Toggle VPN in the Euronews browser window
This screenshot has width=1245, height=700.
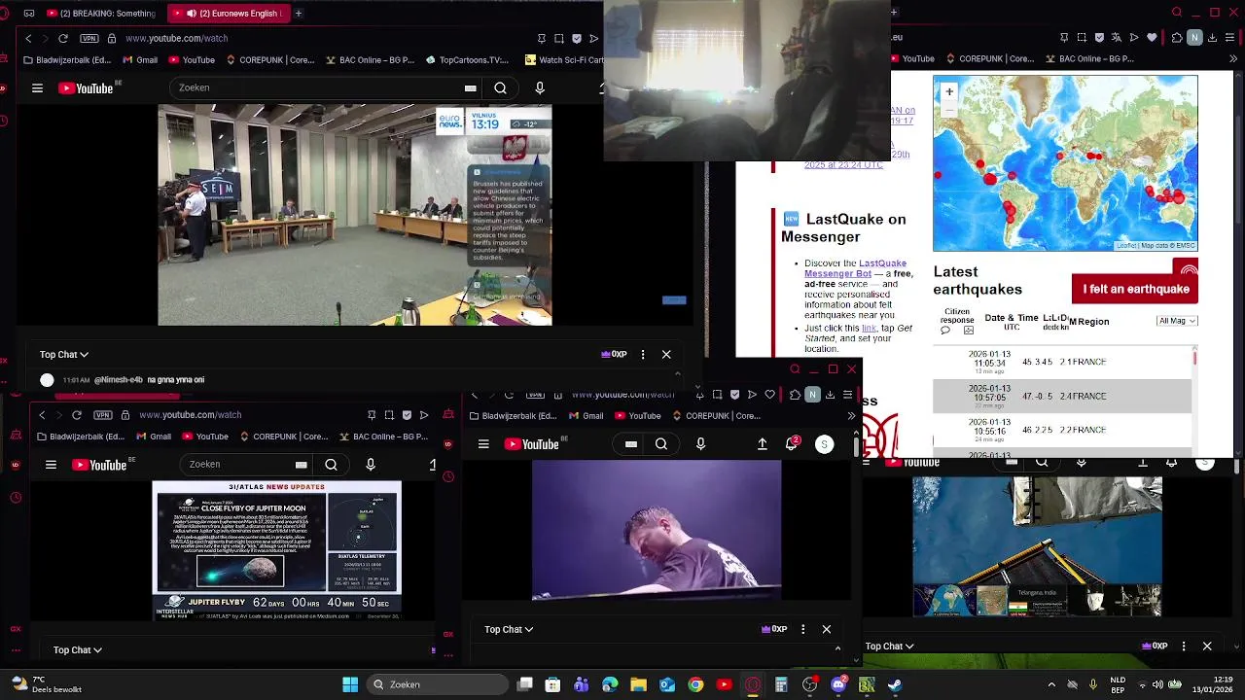point(89,38)
